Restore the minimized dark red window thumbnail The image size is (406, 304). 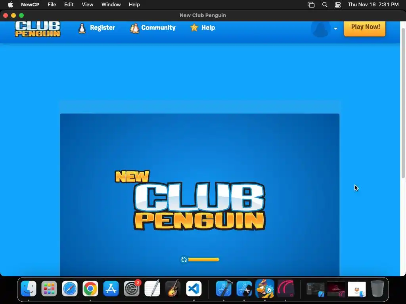point(336,289)
